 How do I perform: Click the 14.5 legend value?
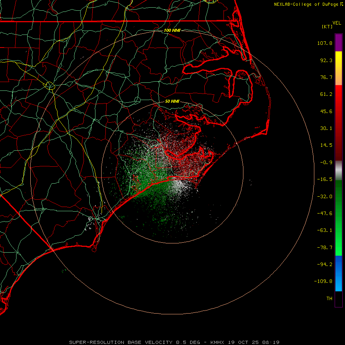[326, 145]
